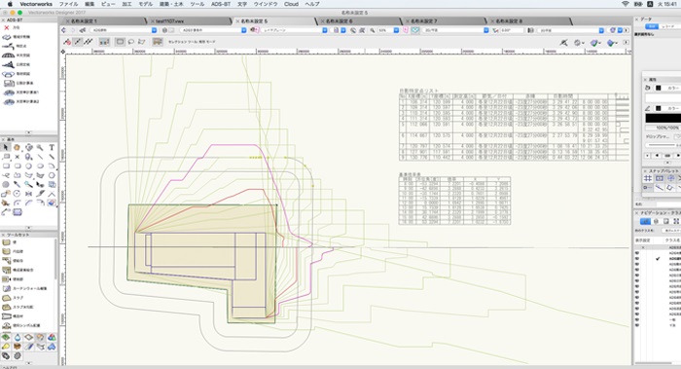Click the grid snap icon in スナップパレット
The image size is (681, 369).
[x=648, y=178]
